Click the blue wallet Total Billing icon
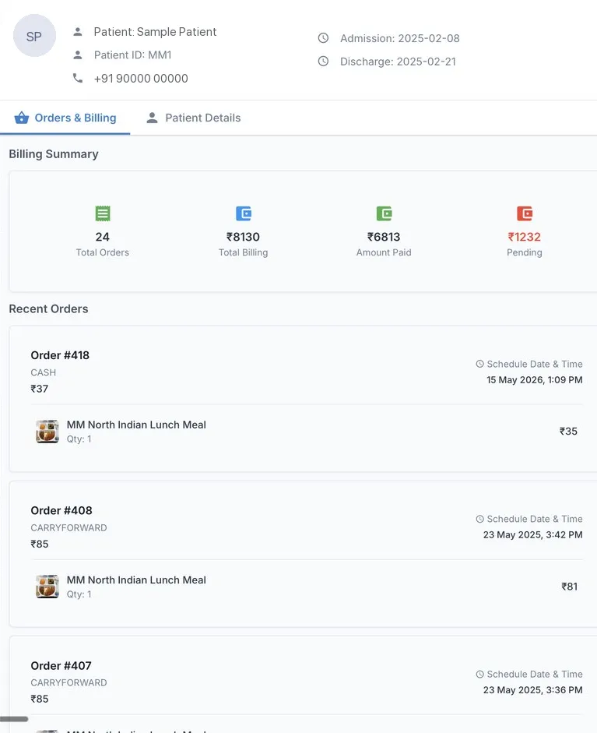 point(244,213)
